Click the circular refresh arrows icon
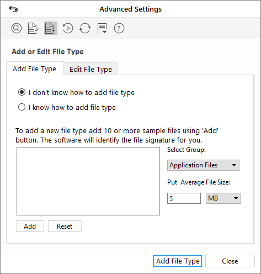This screenshot has width=261, height=274. tap(85, 28)
